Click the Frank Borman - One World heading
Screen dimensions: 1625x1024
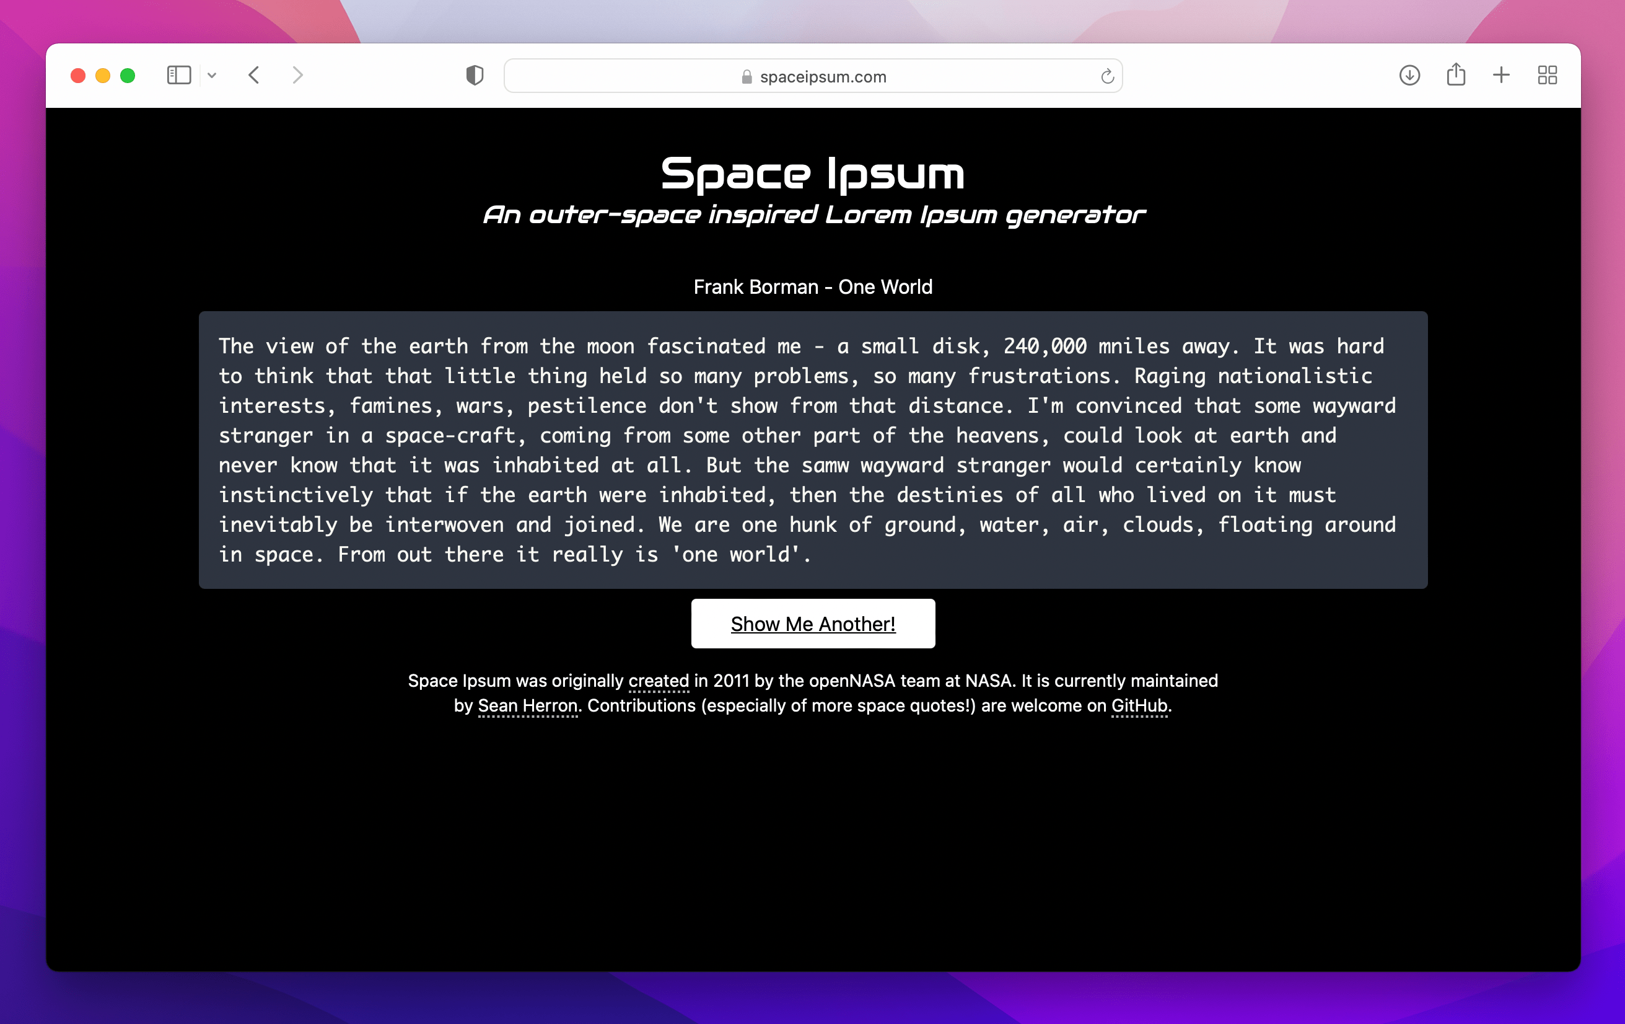coord(813,287)
